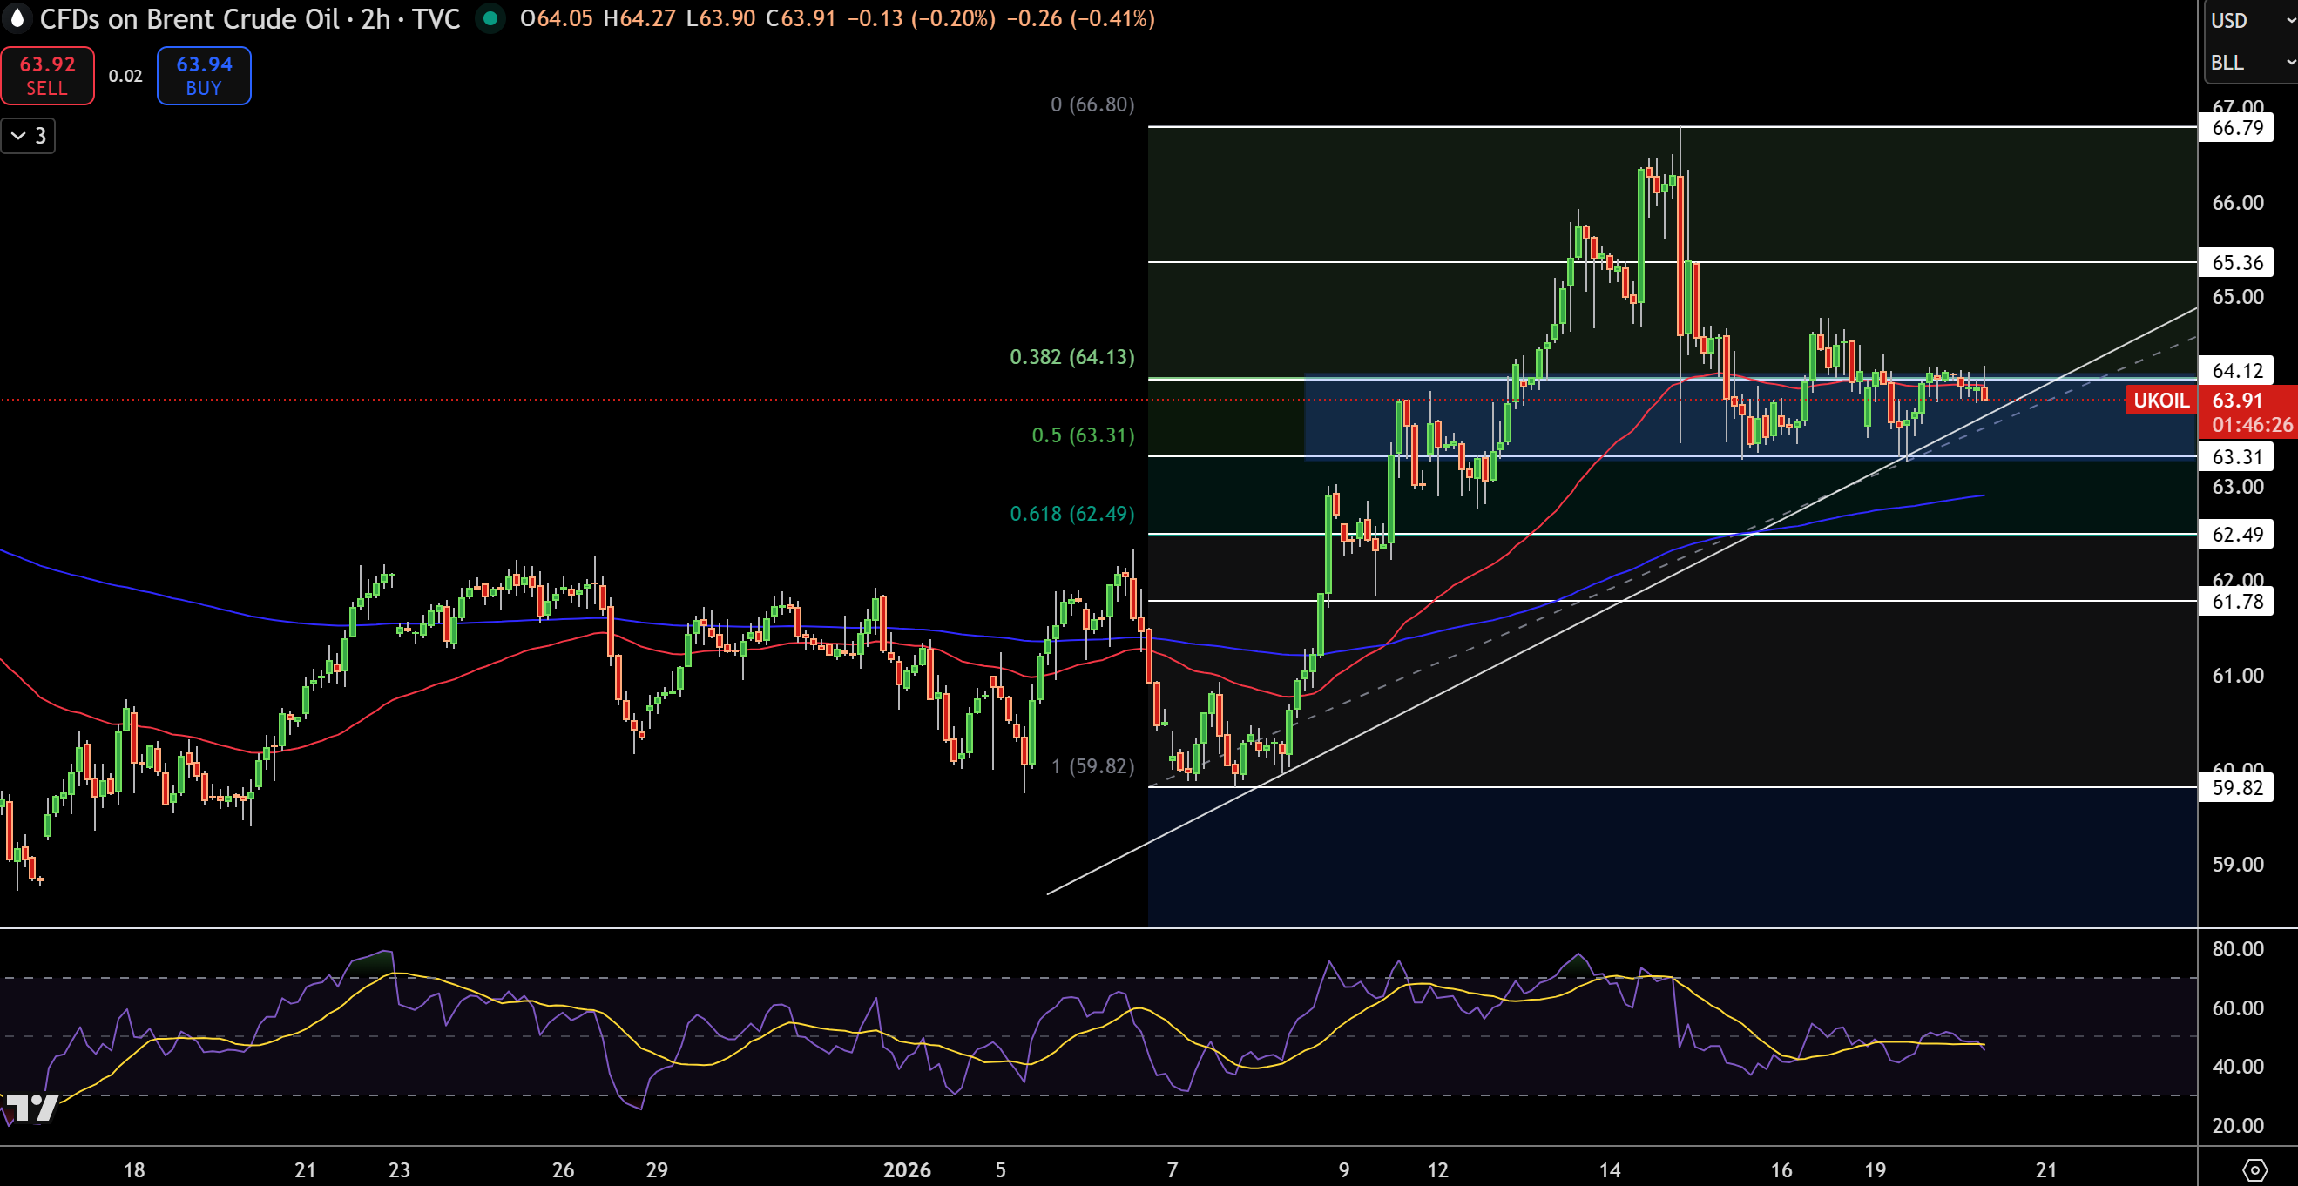Click the countdown timer 01:46:26 label
Viewport: 2298px width, 1186px height.
click(2252, 425)
